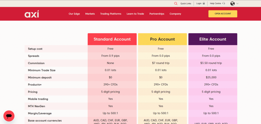
Task: Click Pro Account 'From 0.0 pips' cell
Action: tap(161, 56)
